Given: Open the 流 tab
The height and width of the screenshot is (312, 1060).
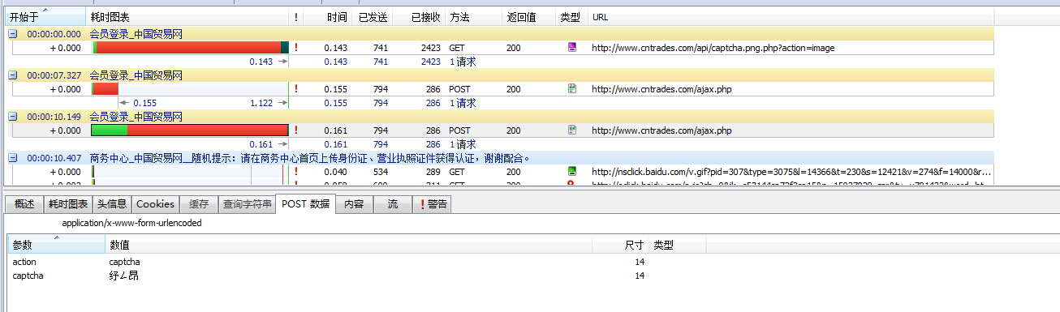Looking at the screenshot, I should pos(392,204).
